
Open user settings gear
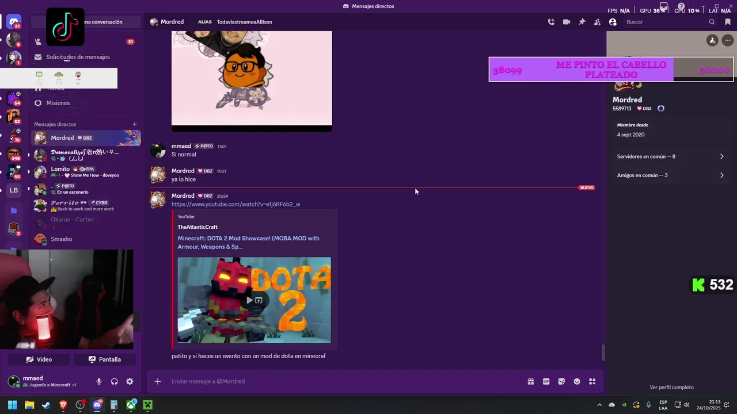[x=130, y=381]
